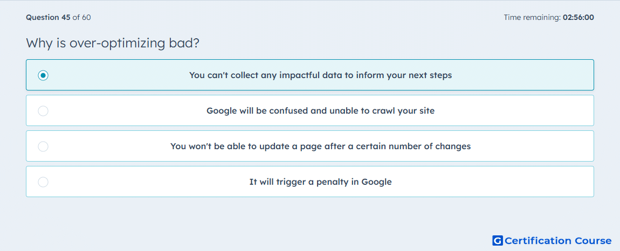The height and width of the screenshot is (251, 620).
Task: Click the highlighted answer about impactful data
Action: pos(320,75)
